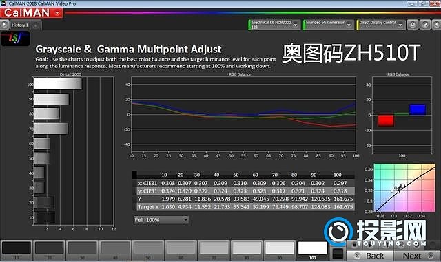The width and height of the screenshot is (441, 262).
Task: Click the small button right of the History 1 tab
Action: coord(36,25)
